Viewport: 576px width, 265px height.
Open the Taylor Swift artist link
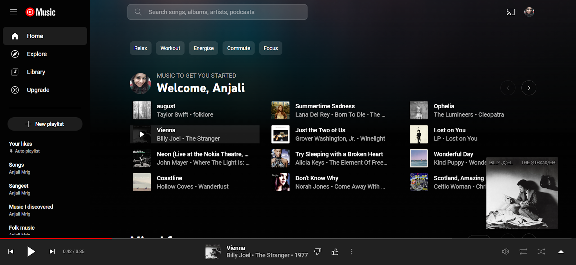point(172,115)
